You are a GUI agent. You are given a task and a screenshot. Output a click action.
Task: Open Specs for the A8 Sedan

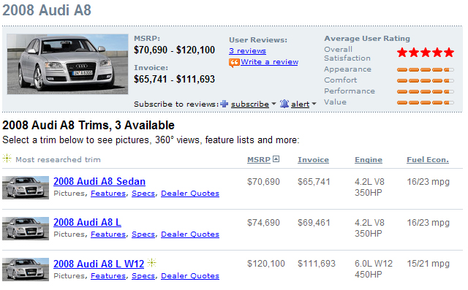pyautogui.click(x=143, y=194)
